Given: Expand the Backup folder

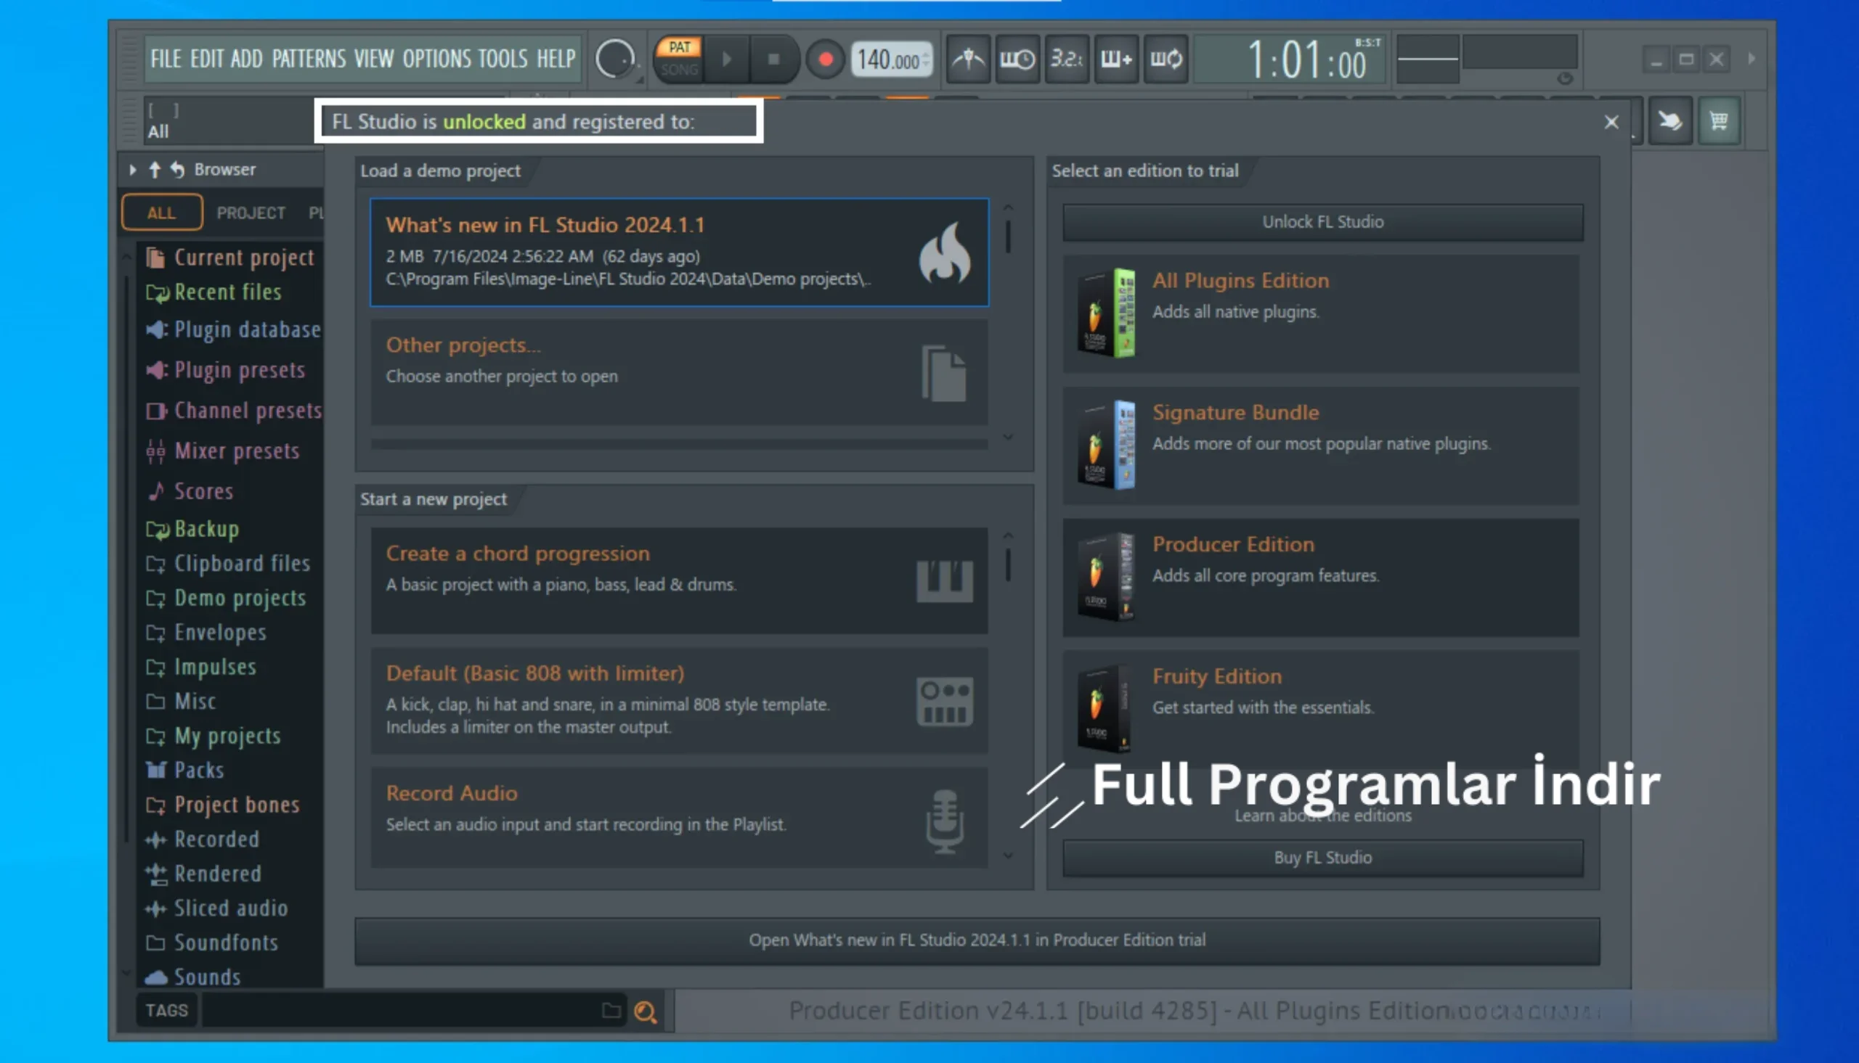Looking at the screenshot, I should pyautogui.click(x=193, y=528).
